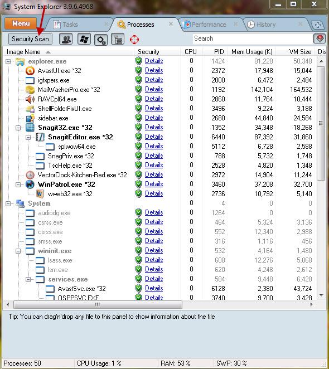Click the SnagitEditor.exe process icon
The width and height of the screenshot is (329, 369).
40,137
